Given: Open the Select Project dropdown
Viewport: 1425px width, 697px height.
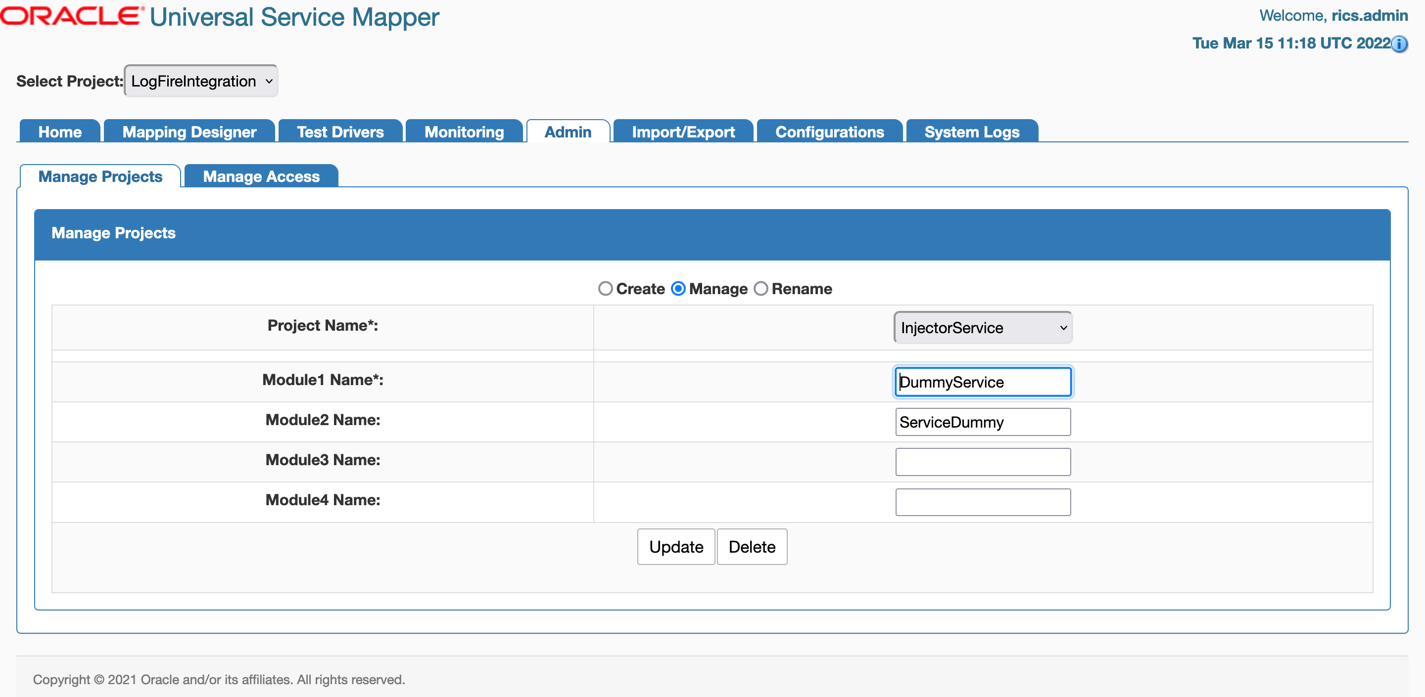Looking at the screenshot, I should (x=201, y=81).
